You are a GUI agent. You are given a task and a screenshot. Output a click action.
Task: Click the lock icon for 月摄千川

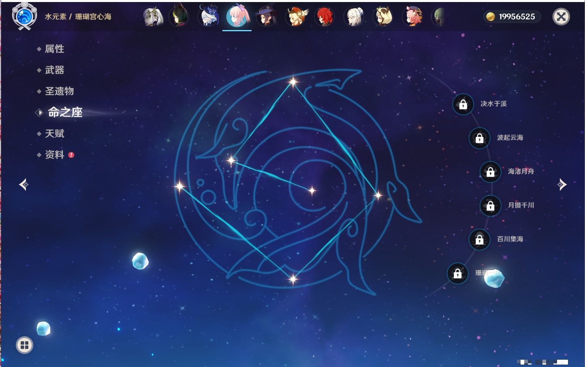click(x=490, y=206)
